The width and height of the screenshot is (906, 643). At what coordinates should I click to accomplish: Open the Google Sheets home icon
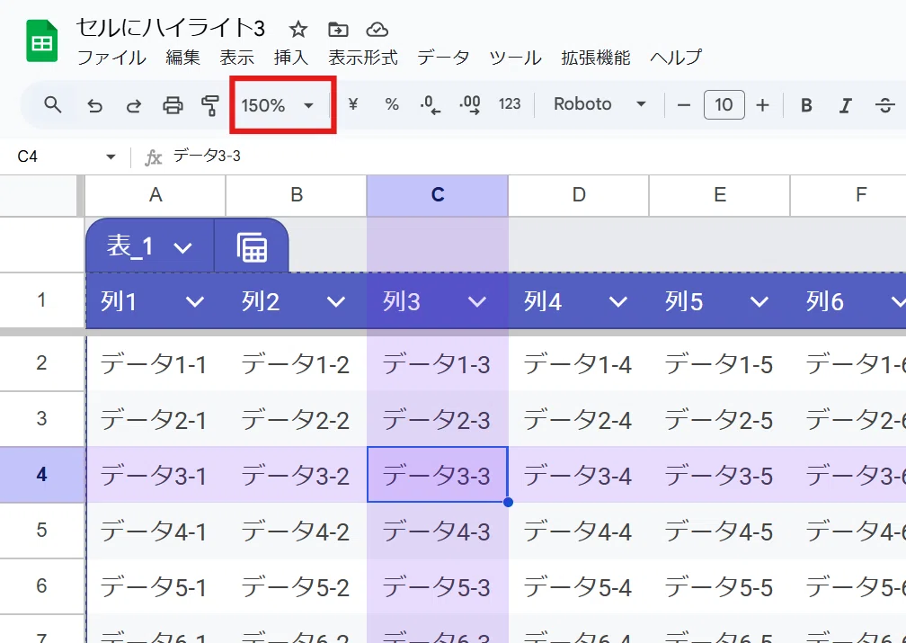[x=42, y=41]
